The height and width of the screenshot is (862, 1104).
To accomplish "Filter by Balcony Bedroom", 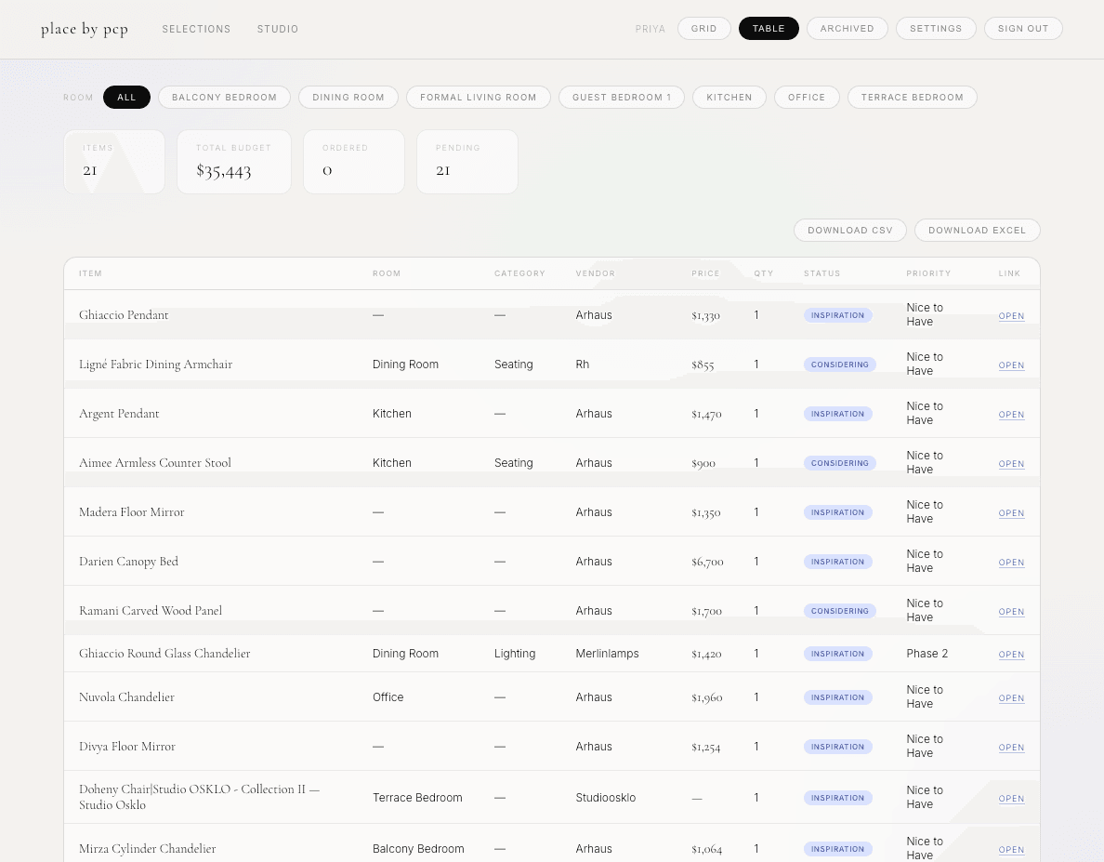I will tap(225, 98).
